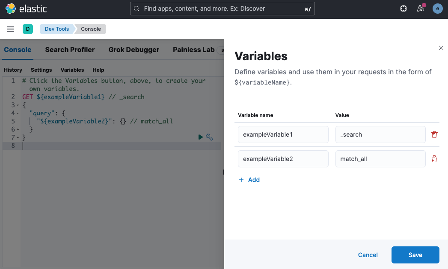448x269 pixels.
Task: Open the help life-ring icon in top bar
Action: [x=403, y=8]
